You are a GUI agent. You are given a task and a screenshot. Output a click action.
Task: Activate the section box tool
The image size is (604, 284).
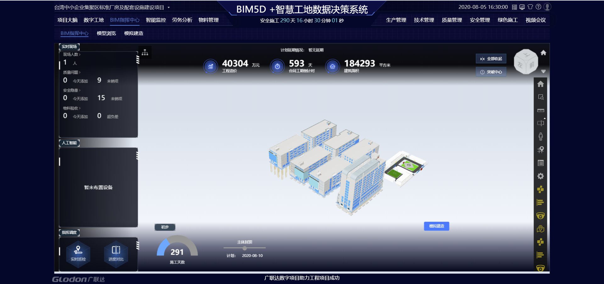[x=540, y=123]
